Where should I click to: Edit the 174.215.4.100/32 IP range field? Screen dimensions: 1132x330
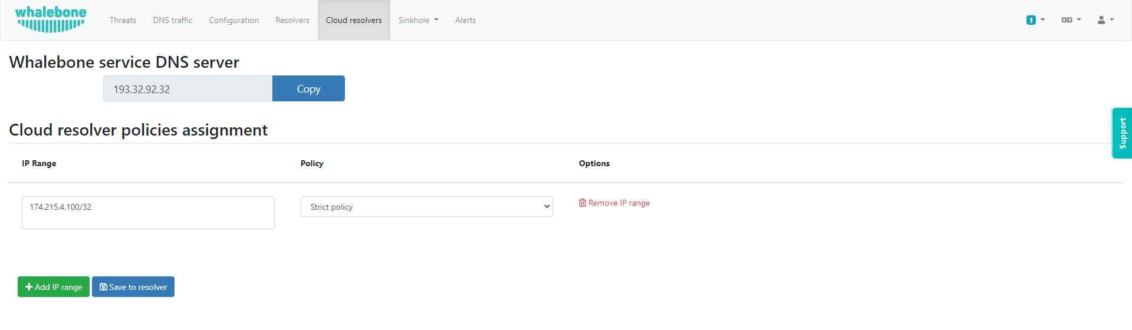pos(148,213)
